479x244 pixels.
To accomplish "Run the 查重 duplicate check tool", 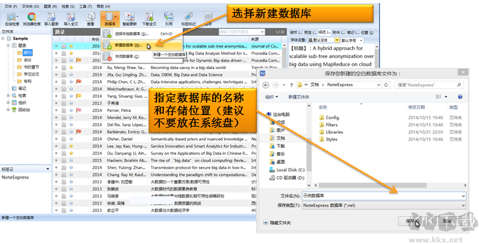I will coord(90,18).
